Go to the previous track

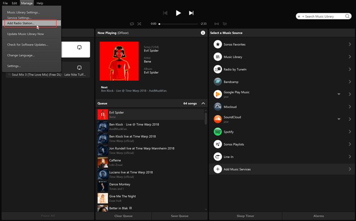click(165, 13)
